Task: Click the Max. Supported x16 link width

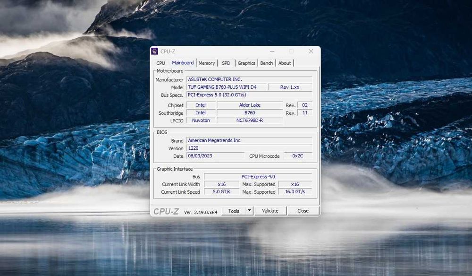Action: coord(295,184)
